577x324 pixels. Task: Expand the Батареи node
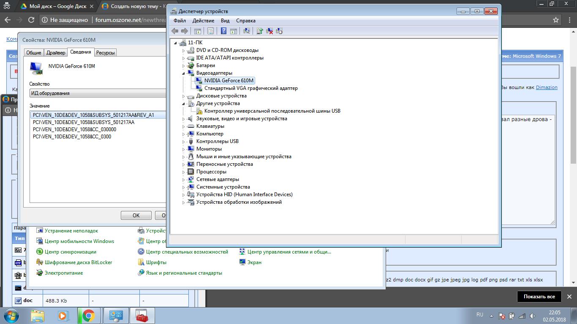click(184, 65)
